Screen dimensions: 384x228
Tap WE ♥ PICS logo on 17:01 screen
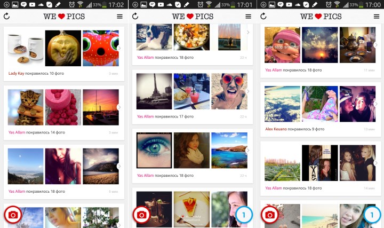pos(193,17)
